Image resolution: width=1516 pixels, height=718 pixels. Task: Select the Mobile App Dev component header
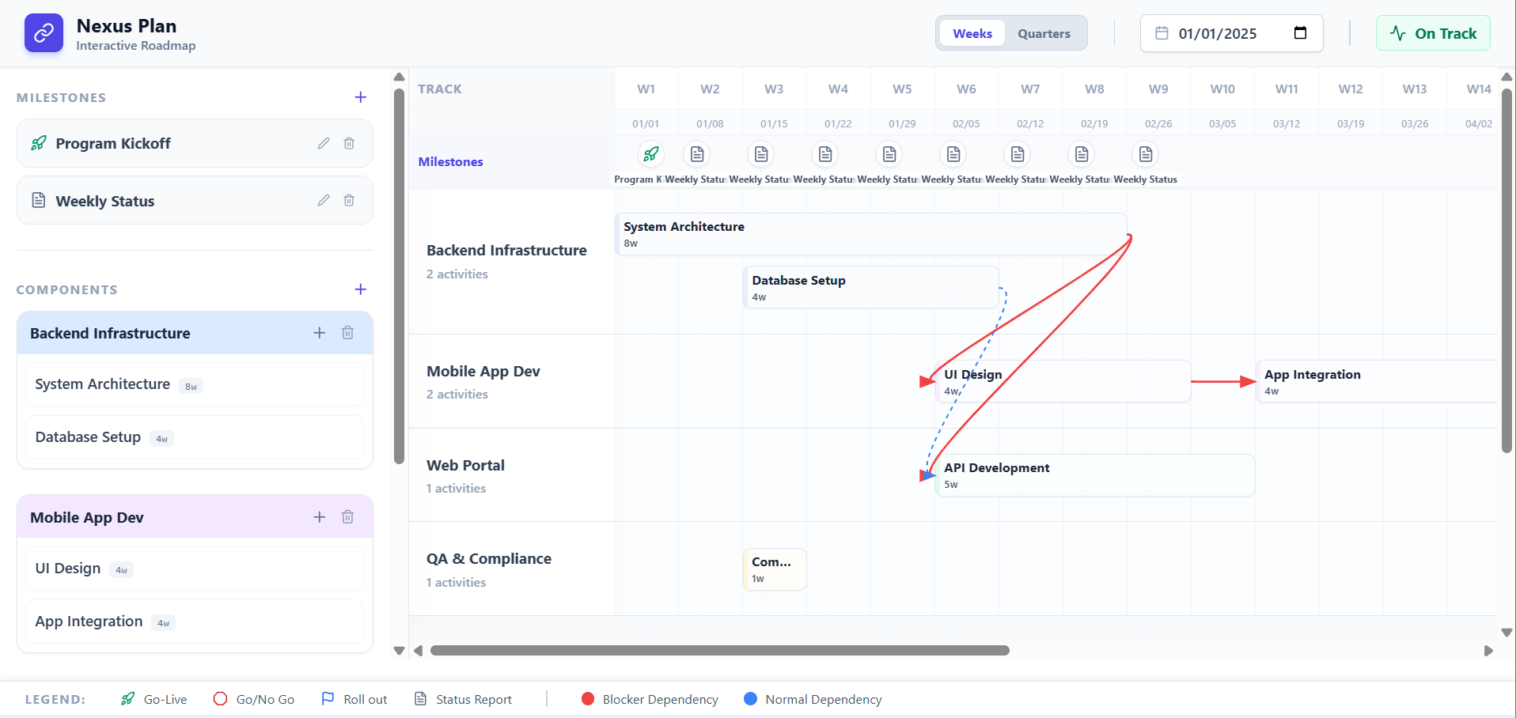coord(195,517)
